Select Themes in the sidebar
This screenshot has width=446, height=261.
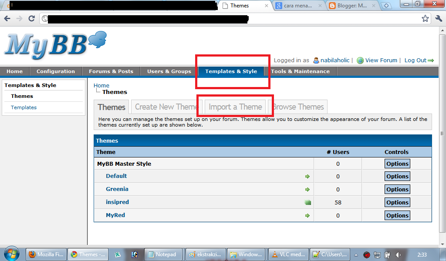pyautogui.click(x=22, y=96)
